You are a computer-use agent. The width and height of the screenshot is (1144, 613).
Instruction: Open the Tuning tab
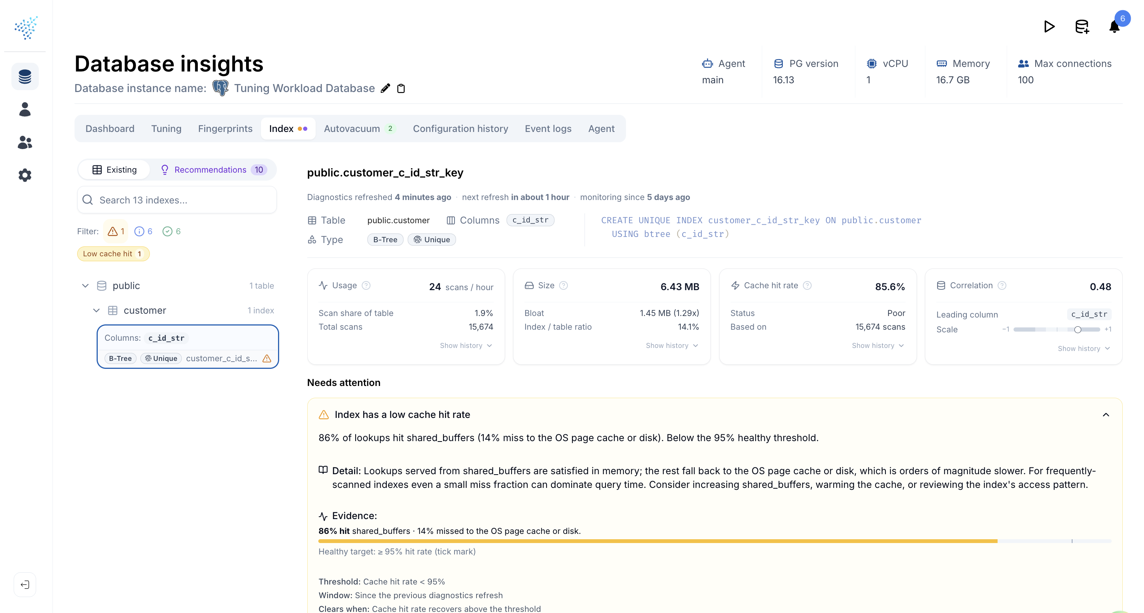pyautogui.click(x=166, y=129)
